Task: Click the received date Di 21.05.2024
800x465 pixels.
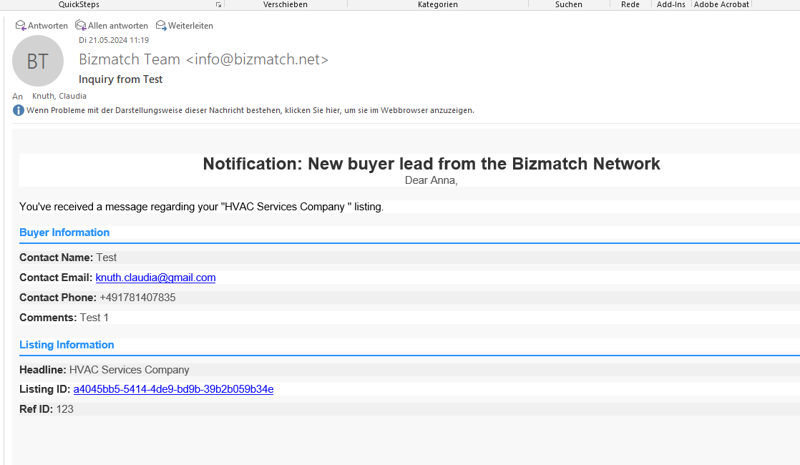Action: (x=114, y=40)
